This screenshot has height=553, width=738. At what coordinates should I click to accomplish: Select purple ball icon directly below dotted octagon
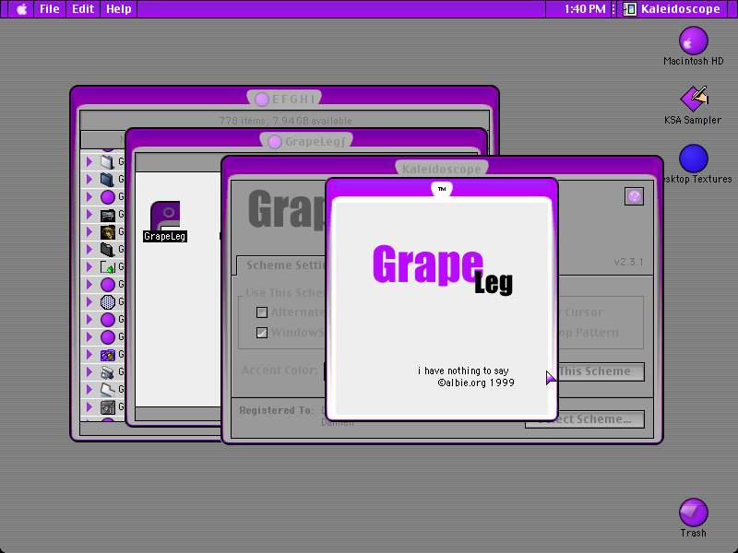(107, 320)
